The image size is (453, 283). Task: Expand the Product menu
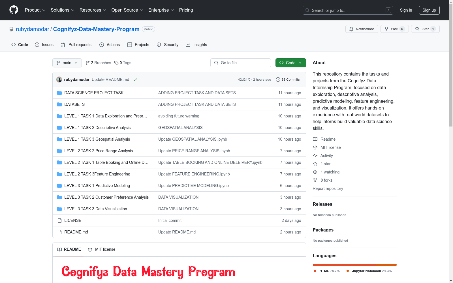click(35, 10)
